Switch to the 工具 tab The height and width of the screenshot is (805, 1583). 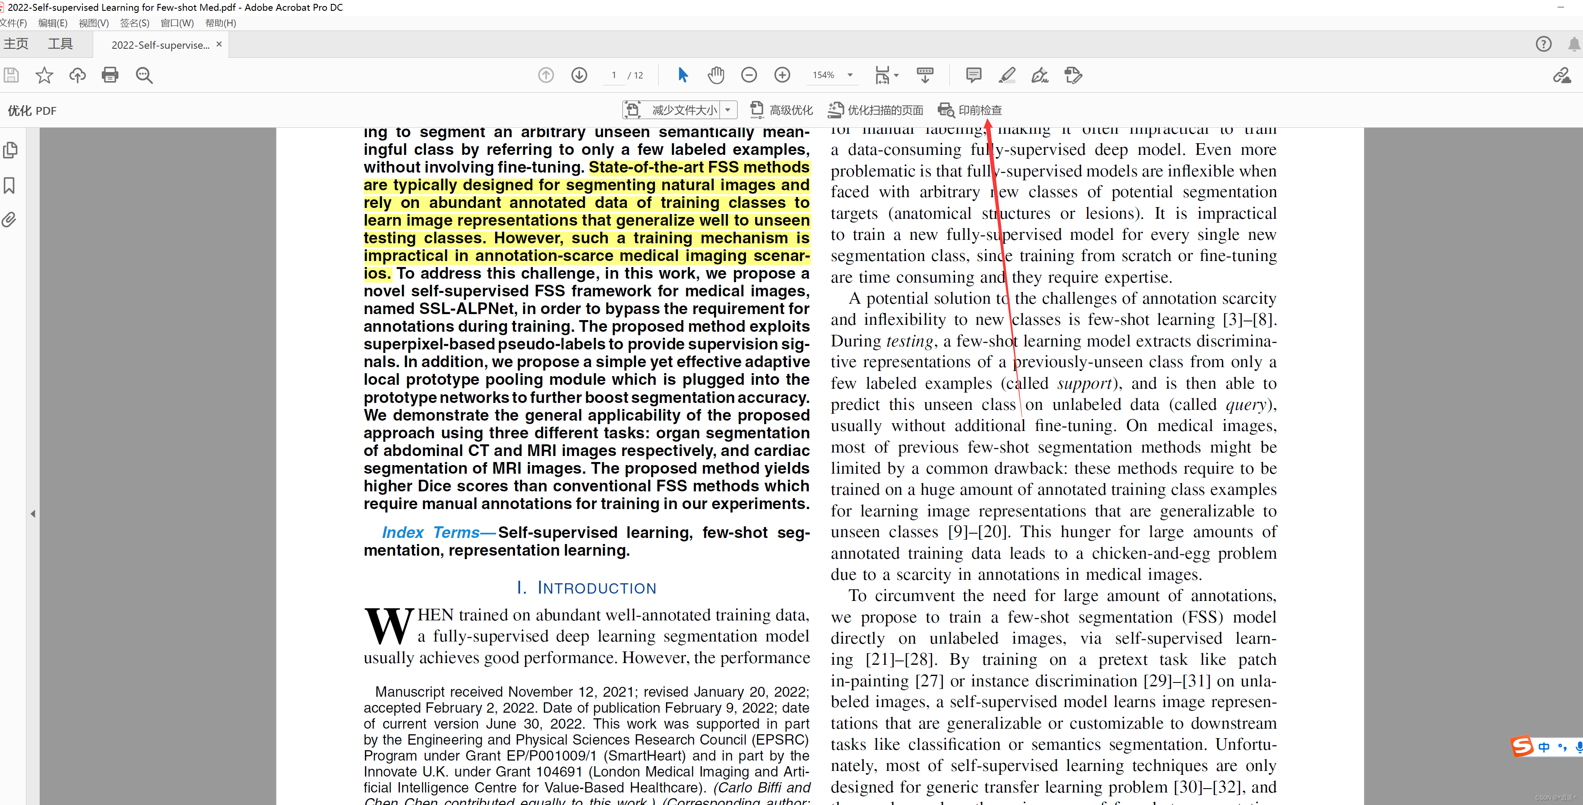point(60,44)
